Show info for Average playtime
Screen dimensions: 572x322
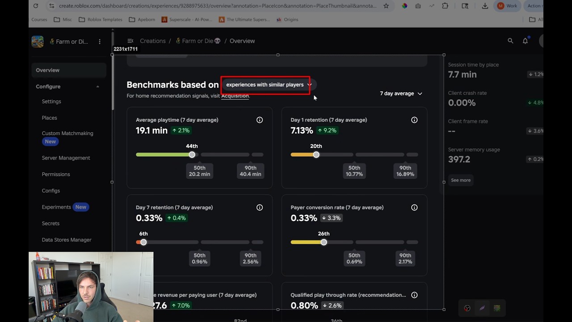260,120
